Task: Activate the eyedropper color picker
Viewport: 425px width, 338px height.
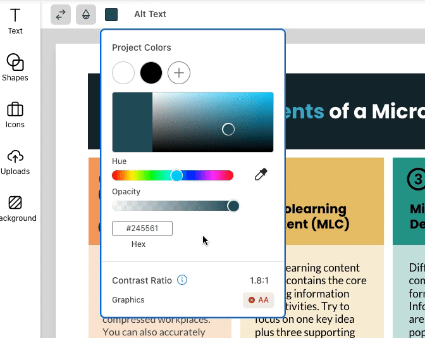Action: click(261, 175)
